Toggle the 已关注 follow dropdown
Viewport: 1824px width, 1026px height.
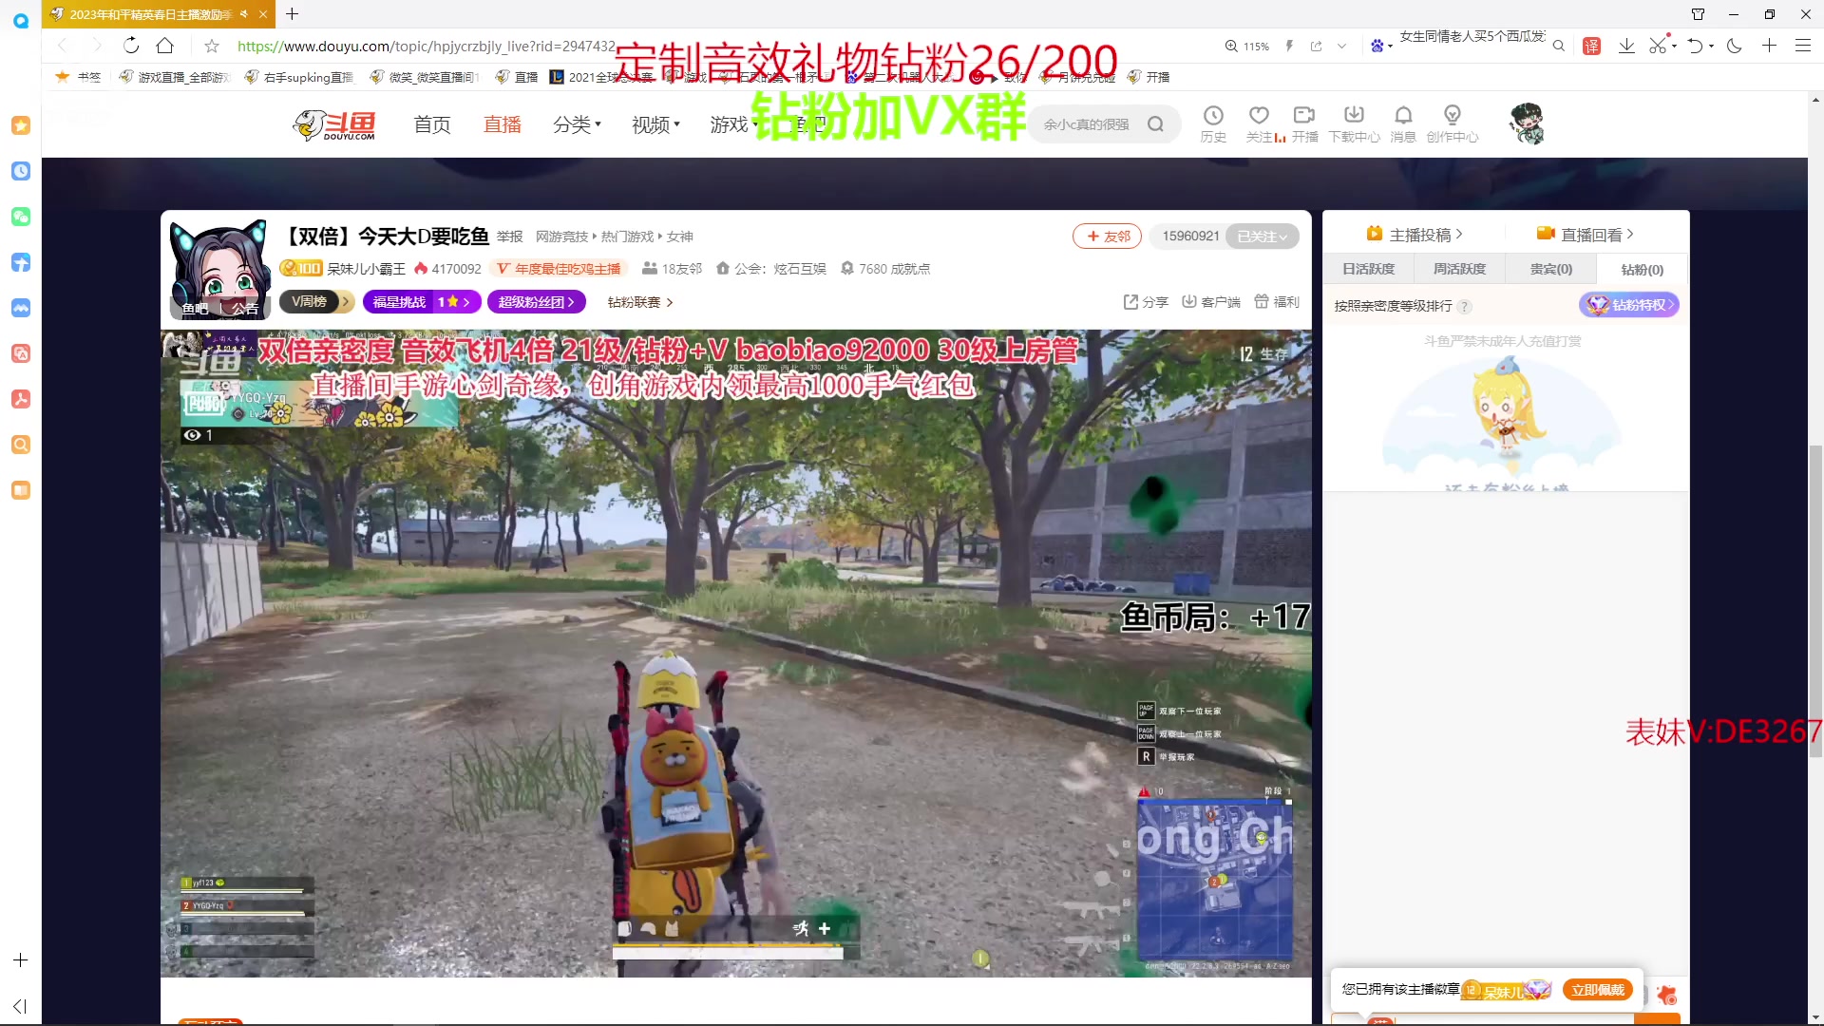1263,236
